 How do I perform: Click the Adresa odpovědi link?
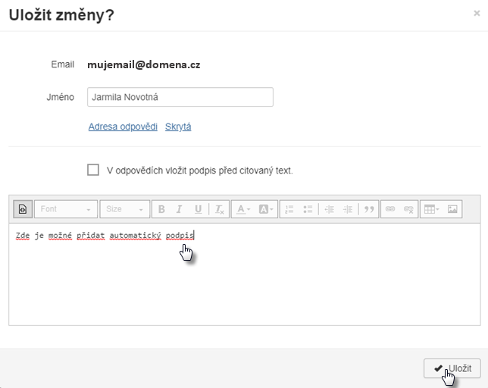tap(123, 127)
